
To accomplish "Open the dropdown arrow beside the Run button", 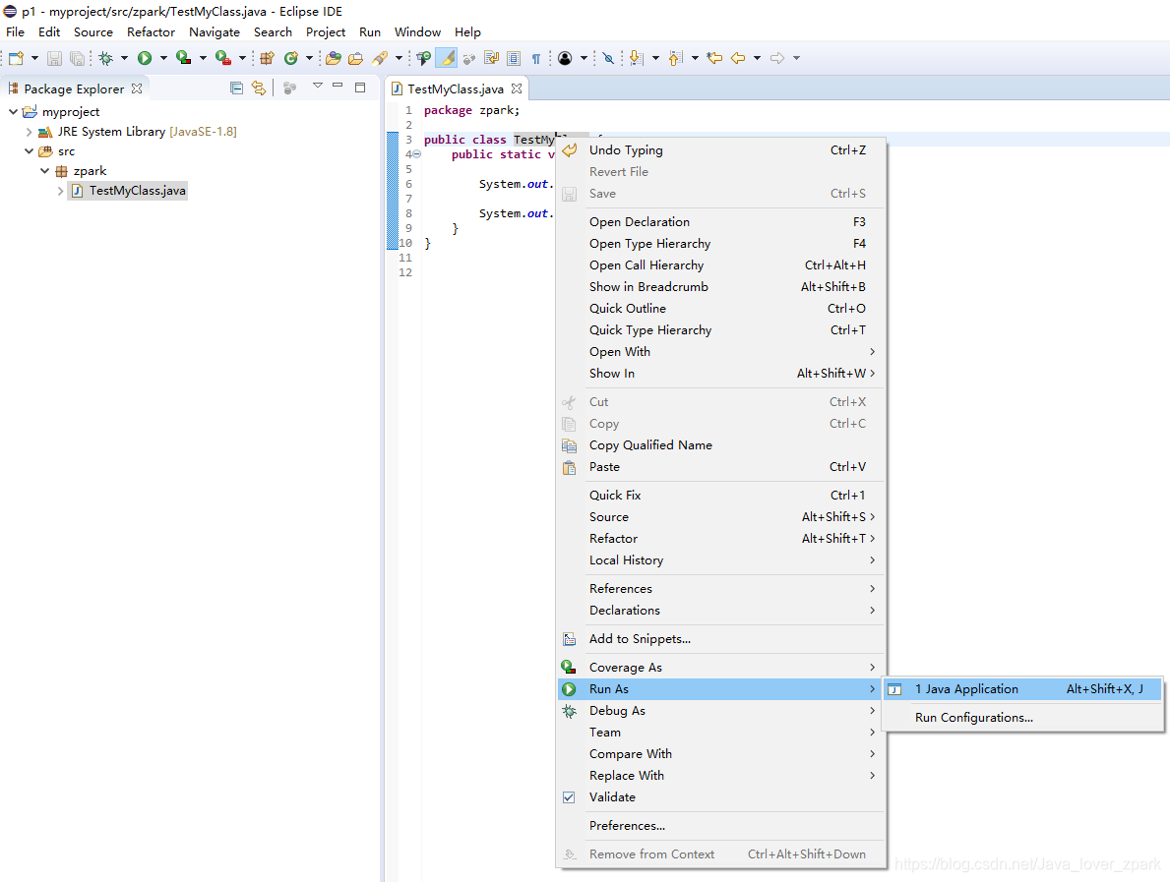I will (x=163, y=58).
